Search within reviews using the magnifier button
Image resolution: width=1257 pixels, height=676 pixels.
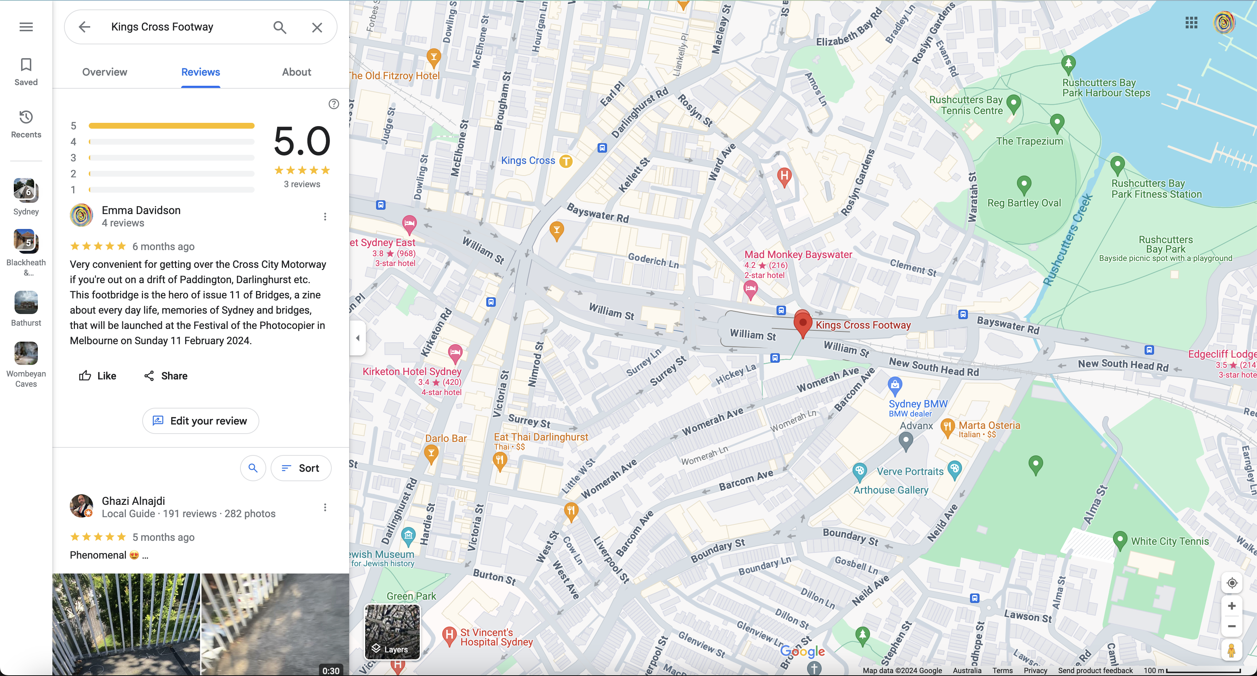[253, 468]
